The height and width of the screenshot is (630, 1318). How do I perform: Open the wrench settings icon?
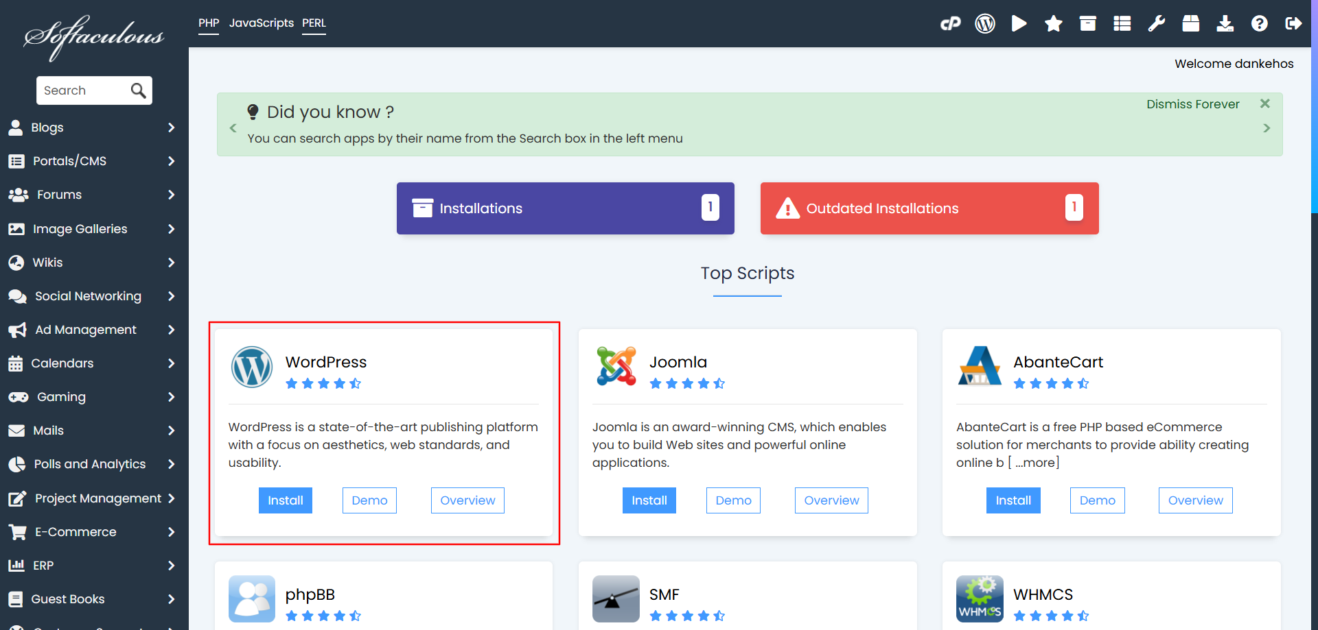click(1157, 24)
